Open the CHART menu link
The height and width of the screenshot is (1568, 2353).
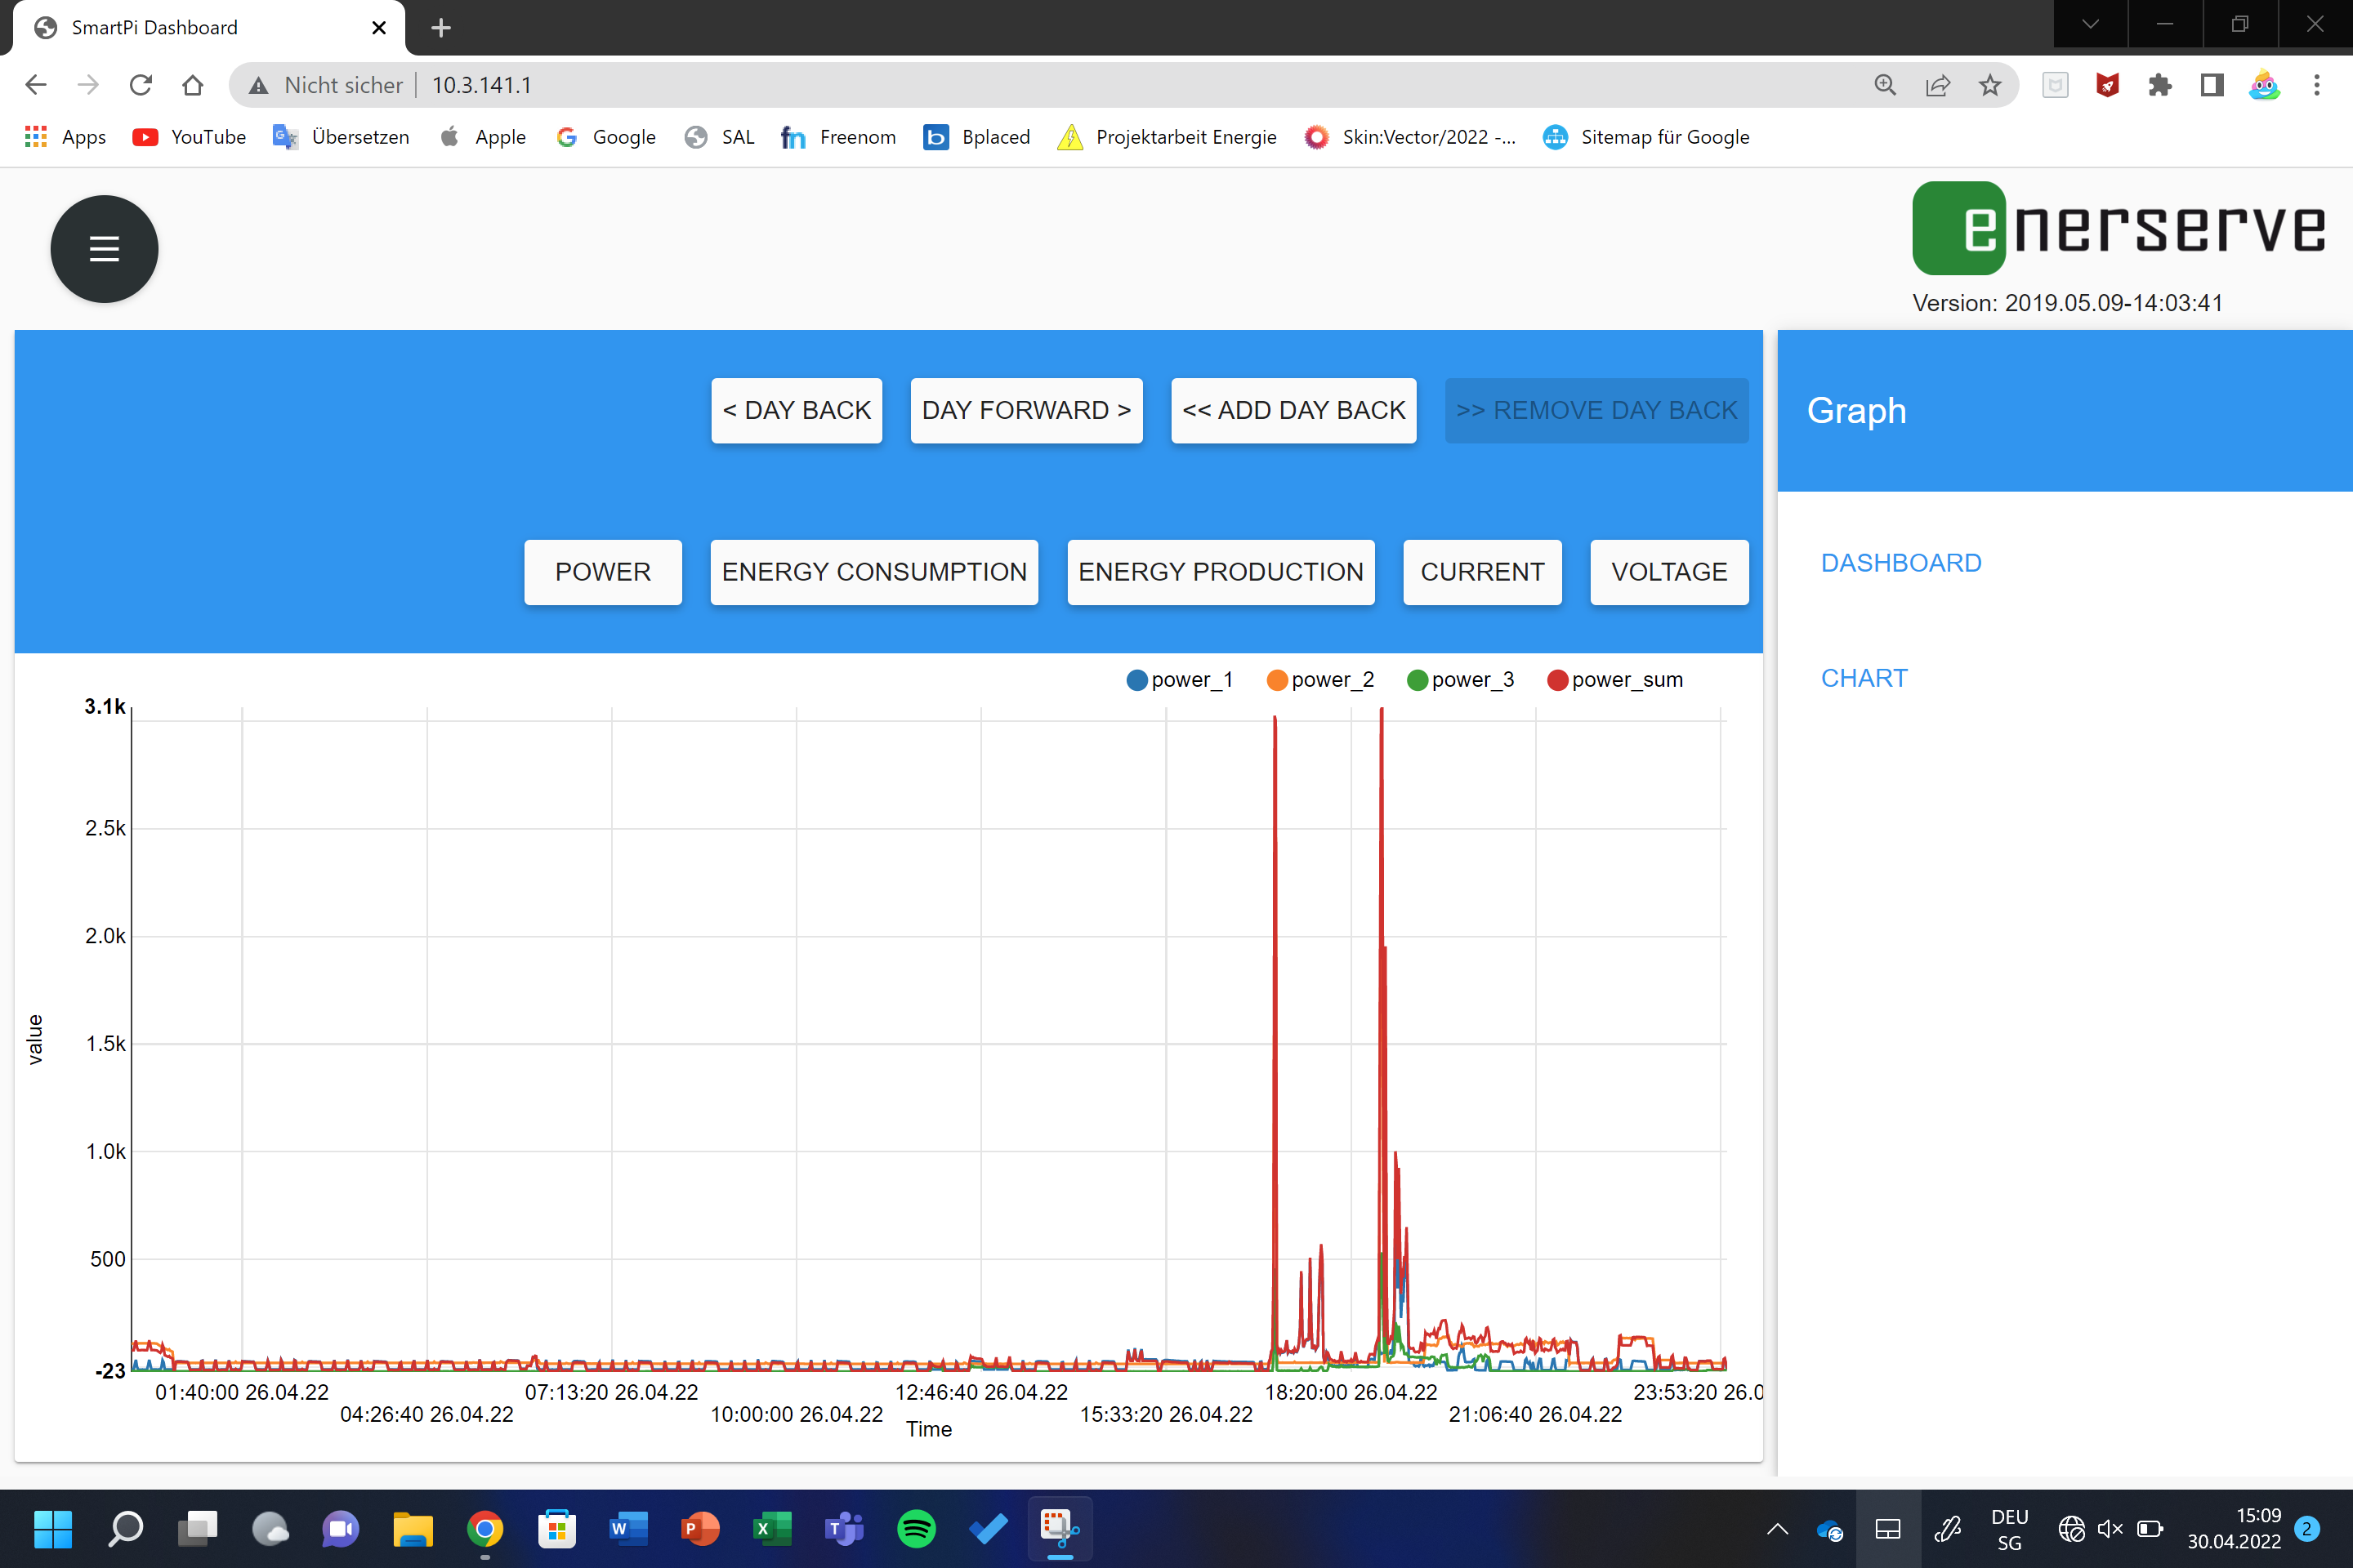1863,678
